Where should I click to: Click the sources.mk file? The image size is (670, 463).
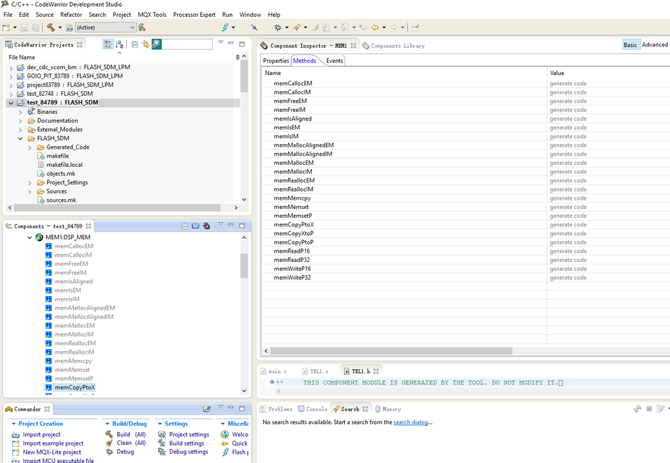pyautogui.click(x=61, y=200)
